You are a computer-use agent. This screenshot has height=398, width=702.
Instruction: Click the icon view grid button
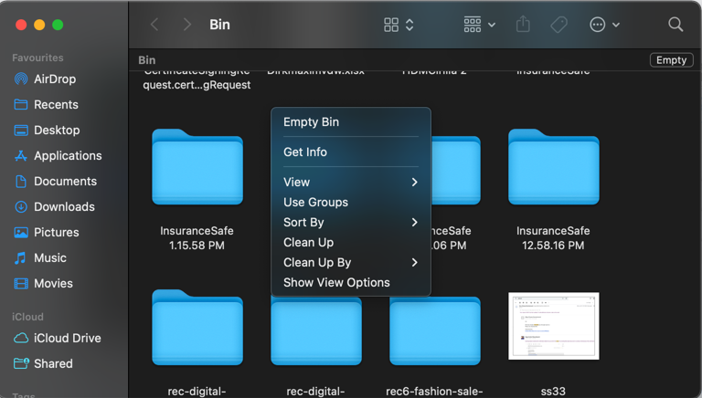(x=391, y=25)
